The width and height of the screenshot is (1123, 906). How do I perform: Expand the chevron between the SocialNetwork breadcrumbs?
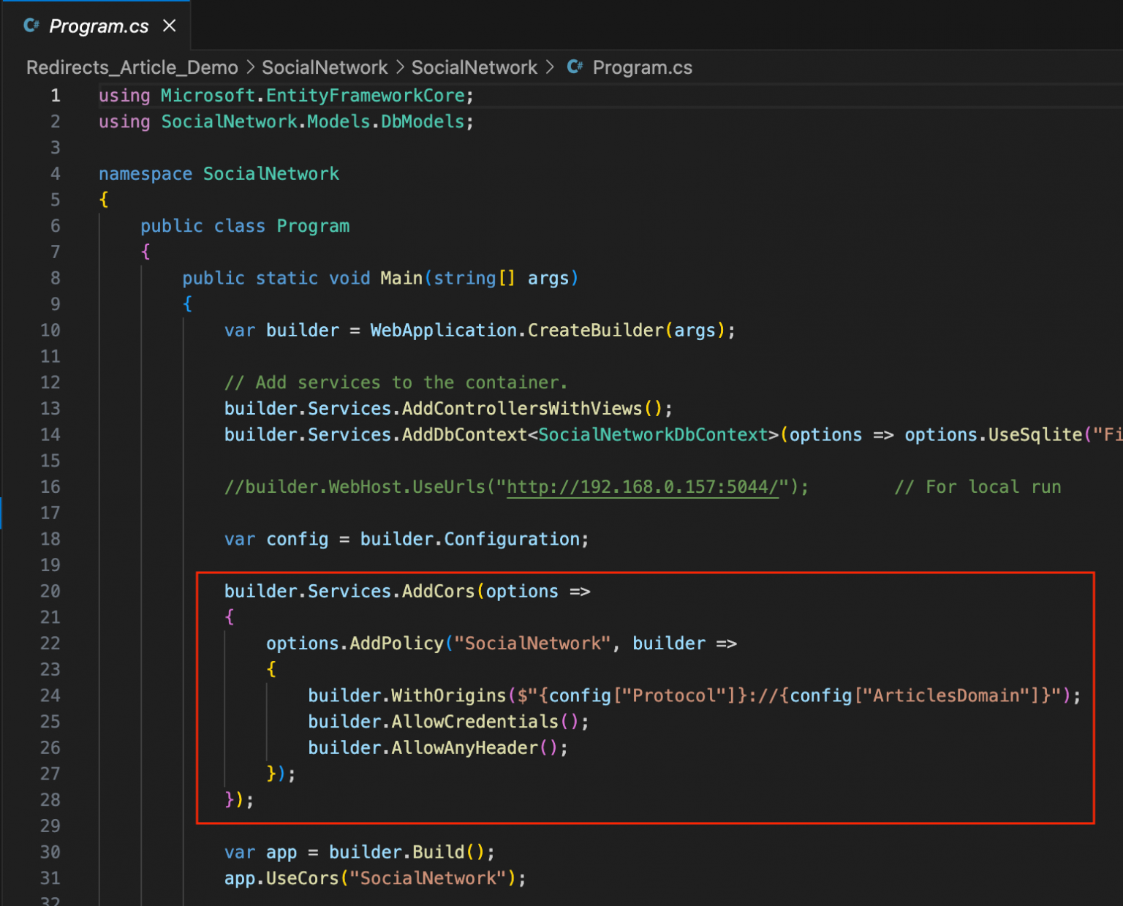coord(399,67)
